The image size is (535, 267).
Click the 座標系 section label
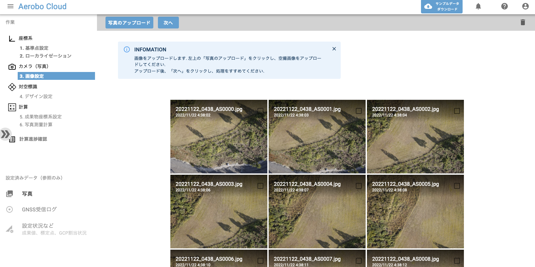pos(26,38)
